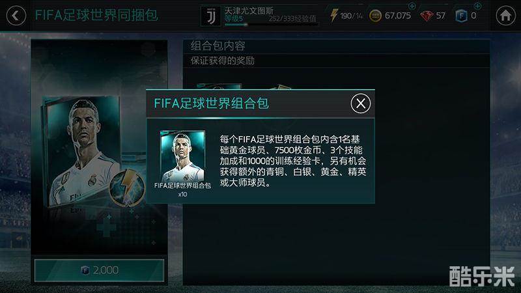Return to the home screen
521x293 pixels.
pyautogui.click(x=505, y=15)
